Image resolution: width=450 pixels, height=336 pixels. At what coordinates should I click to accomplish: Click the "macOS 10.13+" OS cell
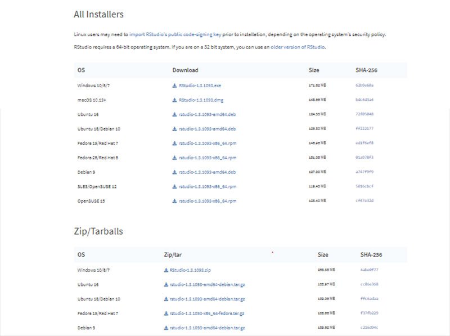(x=92, y=100)
